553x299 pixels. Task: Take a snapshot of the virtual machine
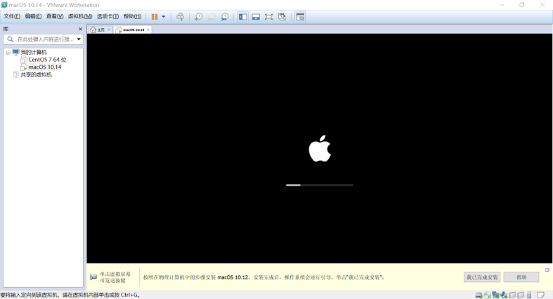click(x=199, y=17)
